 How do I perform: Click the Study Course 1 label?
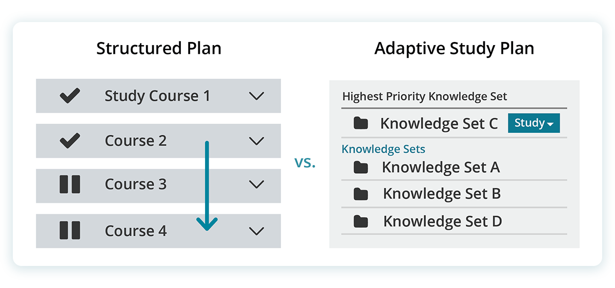(157, 96)
